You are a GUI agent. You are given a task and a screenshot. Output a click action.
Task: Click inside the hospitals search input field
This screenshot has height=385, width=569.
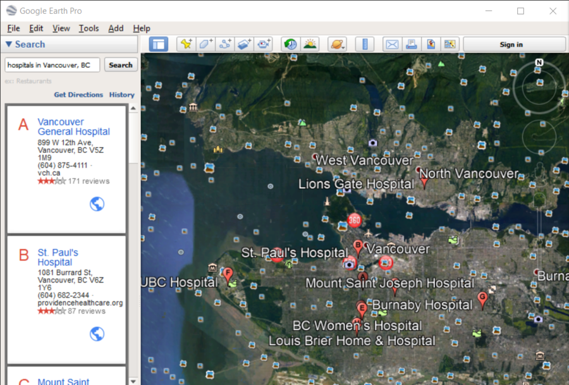51,64
